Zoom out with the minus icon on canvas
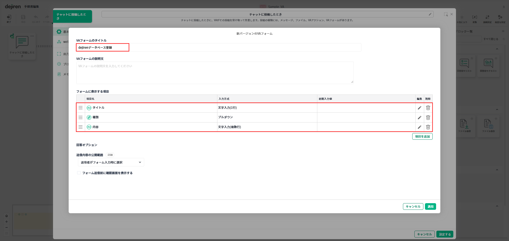509x241 pixels. click(7, 228)
